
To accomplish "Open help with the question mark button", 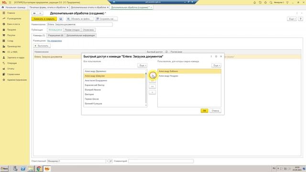I will click(301, 19).
